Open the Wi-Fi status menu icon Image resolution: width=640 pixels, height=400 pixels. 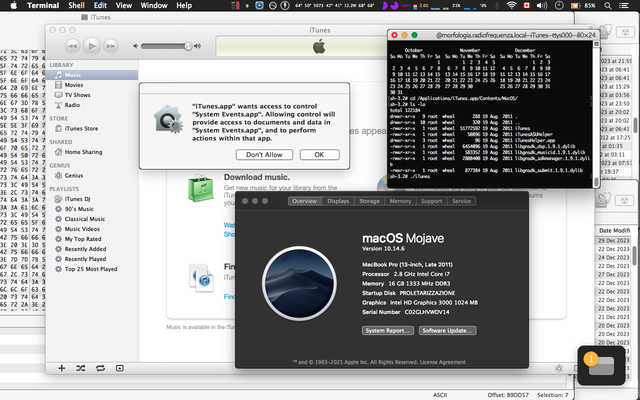coord(511,5)
